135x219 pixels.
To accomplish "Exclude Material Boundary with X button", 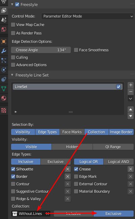I will coord(131,191).
